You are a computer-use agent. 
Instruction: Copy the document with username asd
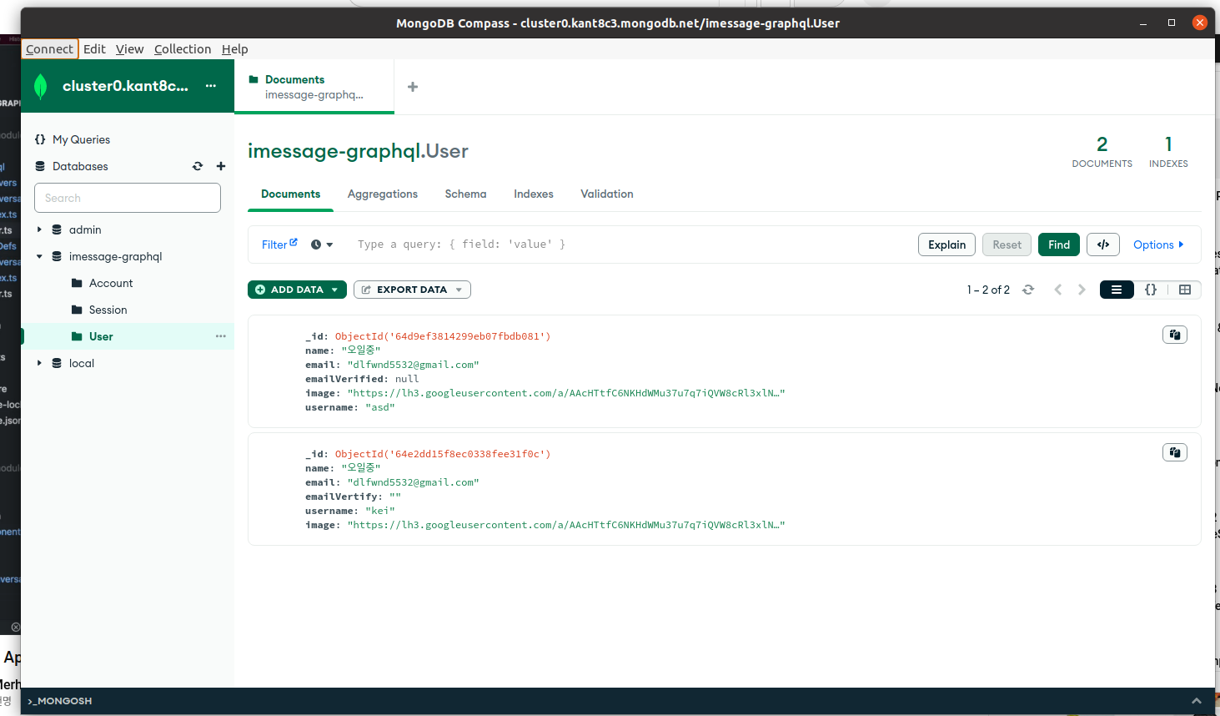click(1175, 335)
